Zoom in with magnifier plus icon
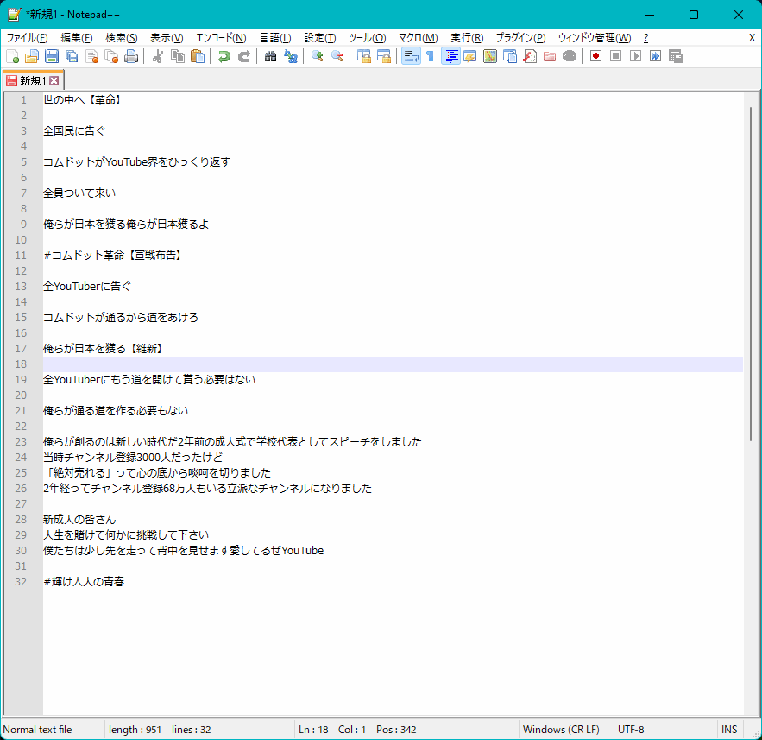Viewport: 762px width, 740px height. pos(317,56)
